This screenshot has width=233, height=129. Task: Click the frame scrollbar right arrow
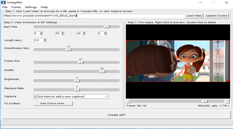tap(227, 101)
